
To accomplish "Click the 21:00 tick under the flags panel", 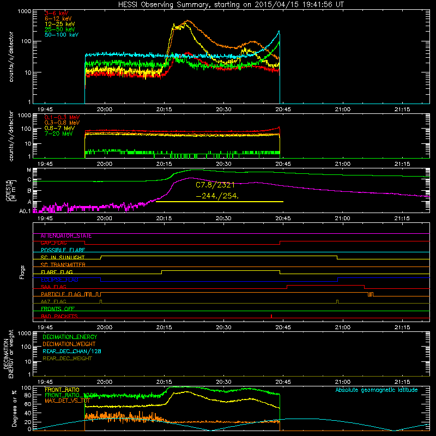I will pyautogui.click(x=343, y=328).
